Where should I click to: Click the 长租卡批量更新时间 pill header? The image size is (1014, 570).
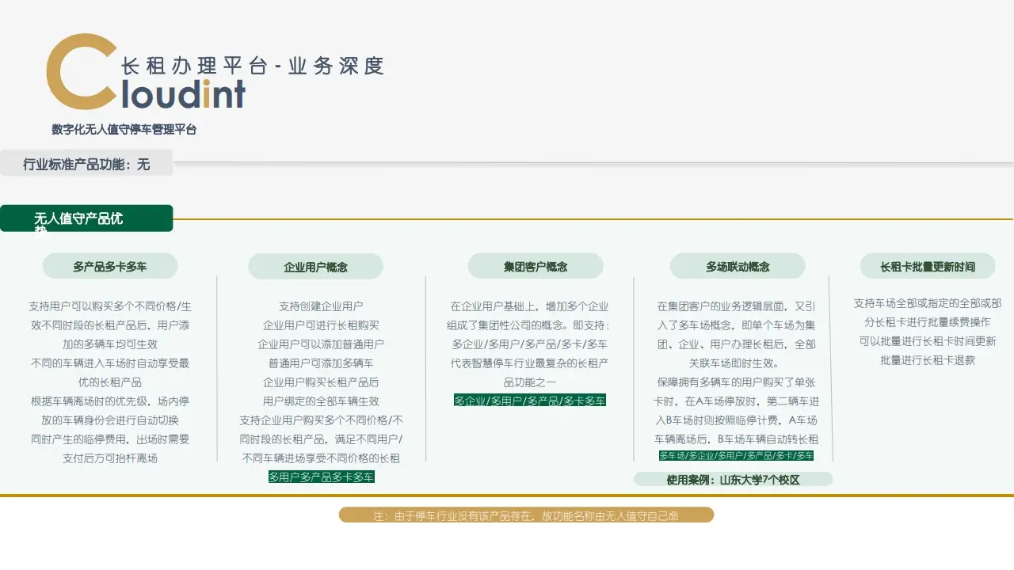click(x=927, y=267)
